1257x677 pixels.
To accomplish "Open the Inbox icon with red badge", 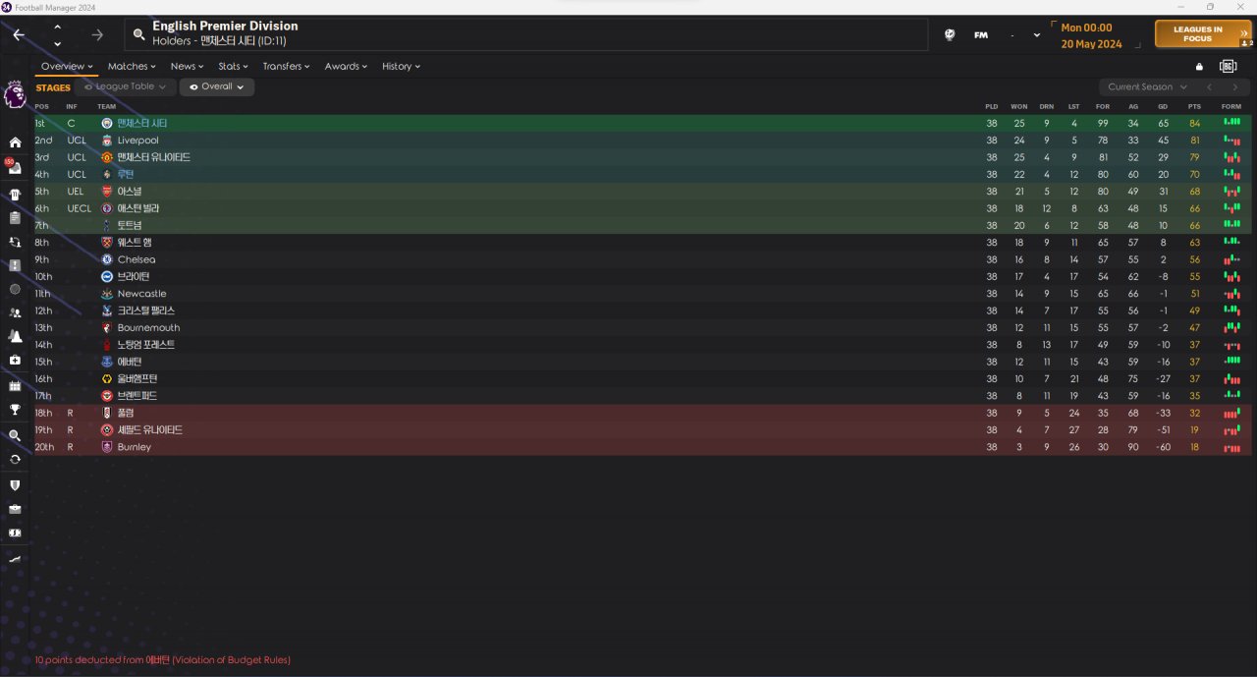I will tap(14, 167).
